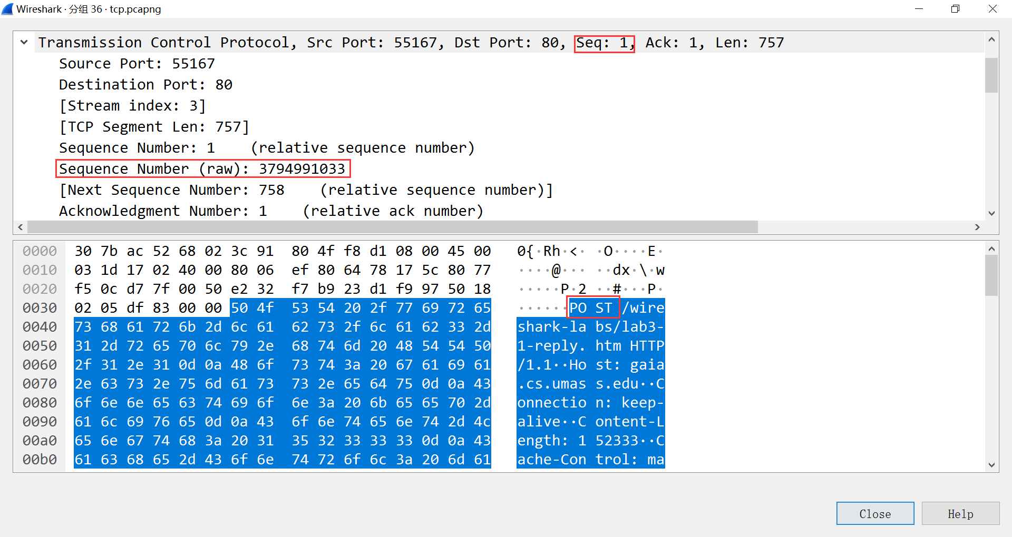Click details pane vertical scrollbar thumb

tap(991, 75)
